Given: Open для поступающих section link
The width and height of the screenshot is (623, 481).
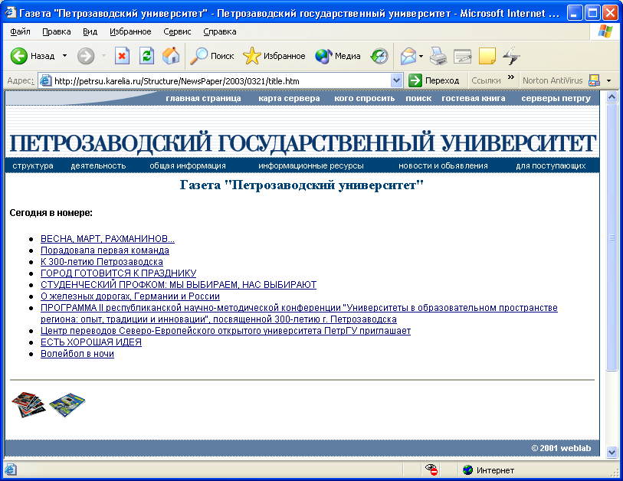Looking at the screenshot, I should pyautogui.click(x=551, y=165).
